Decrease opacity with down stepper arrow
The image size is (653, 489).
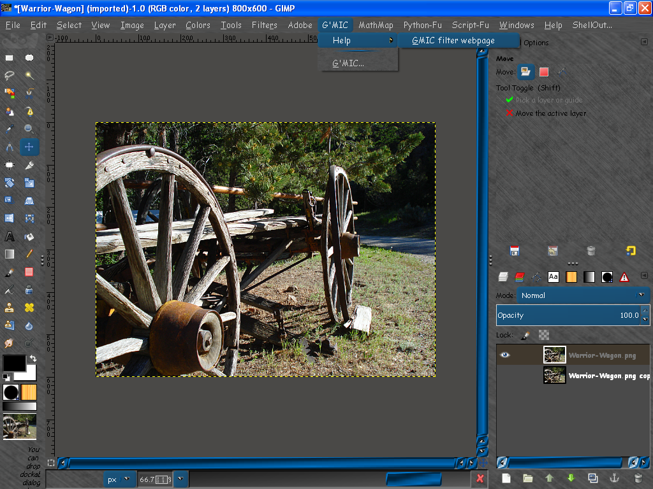[x=645, y=320]
